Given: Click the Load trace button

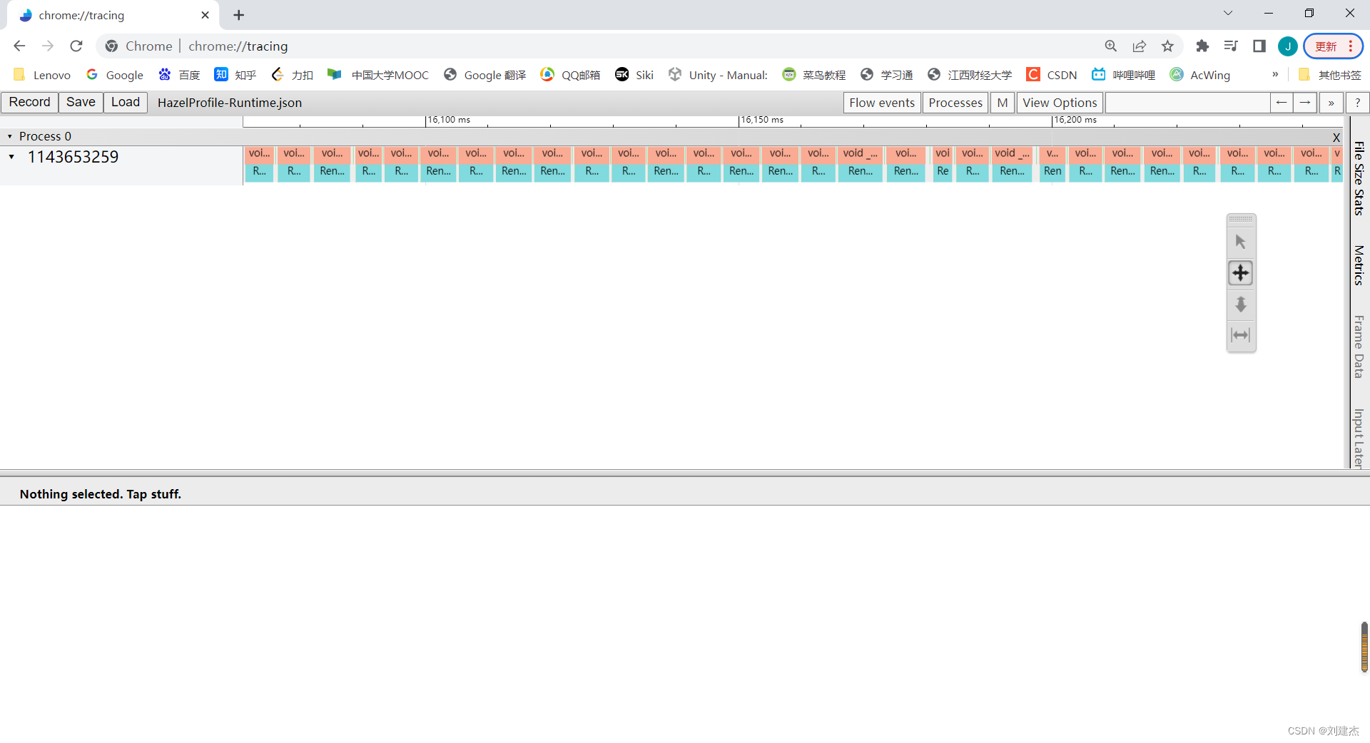Looking at the screenshot, I should [126, 102].
